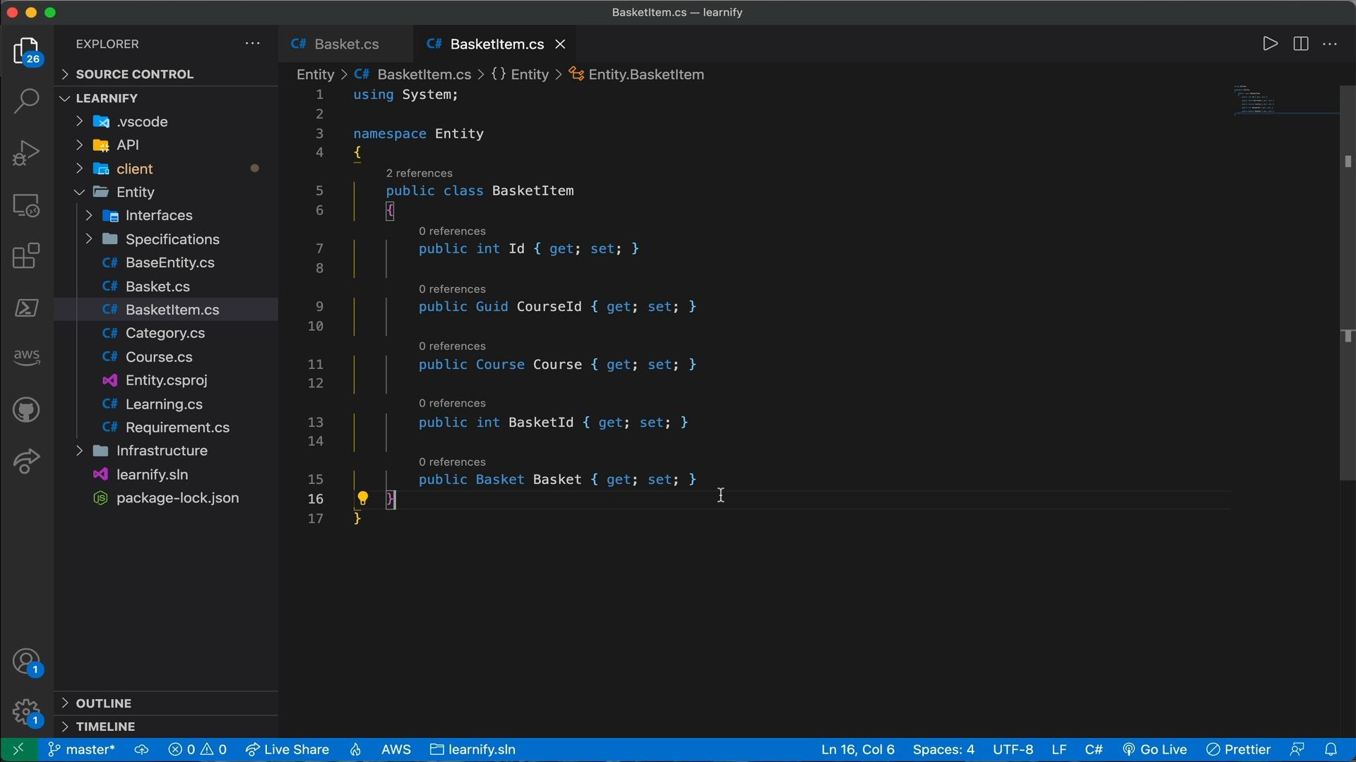Open Course.cs in the explorer
The image size is (1356, 762).
click(158, 356)
